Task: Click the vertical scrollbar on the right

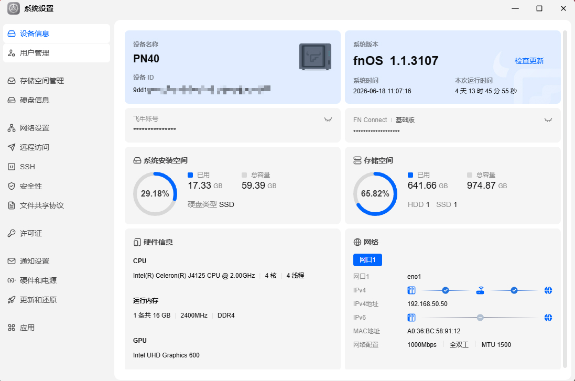Action: (x=565, y=199)
